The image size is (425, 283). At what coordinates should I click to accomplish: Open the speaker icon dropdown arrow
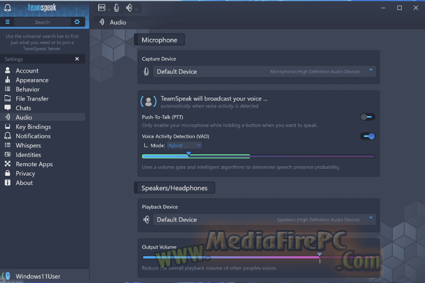tap(136, 9)
